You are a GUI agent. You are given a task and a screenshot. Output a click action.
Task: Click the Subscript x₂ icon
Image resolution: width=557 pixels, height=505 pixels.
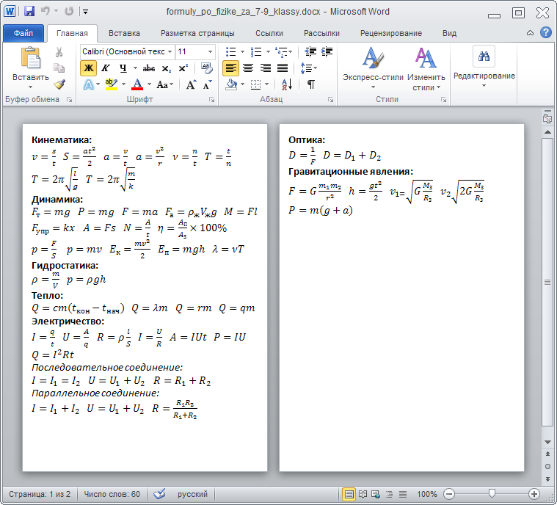tap(167, 68)
